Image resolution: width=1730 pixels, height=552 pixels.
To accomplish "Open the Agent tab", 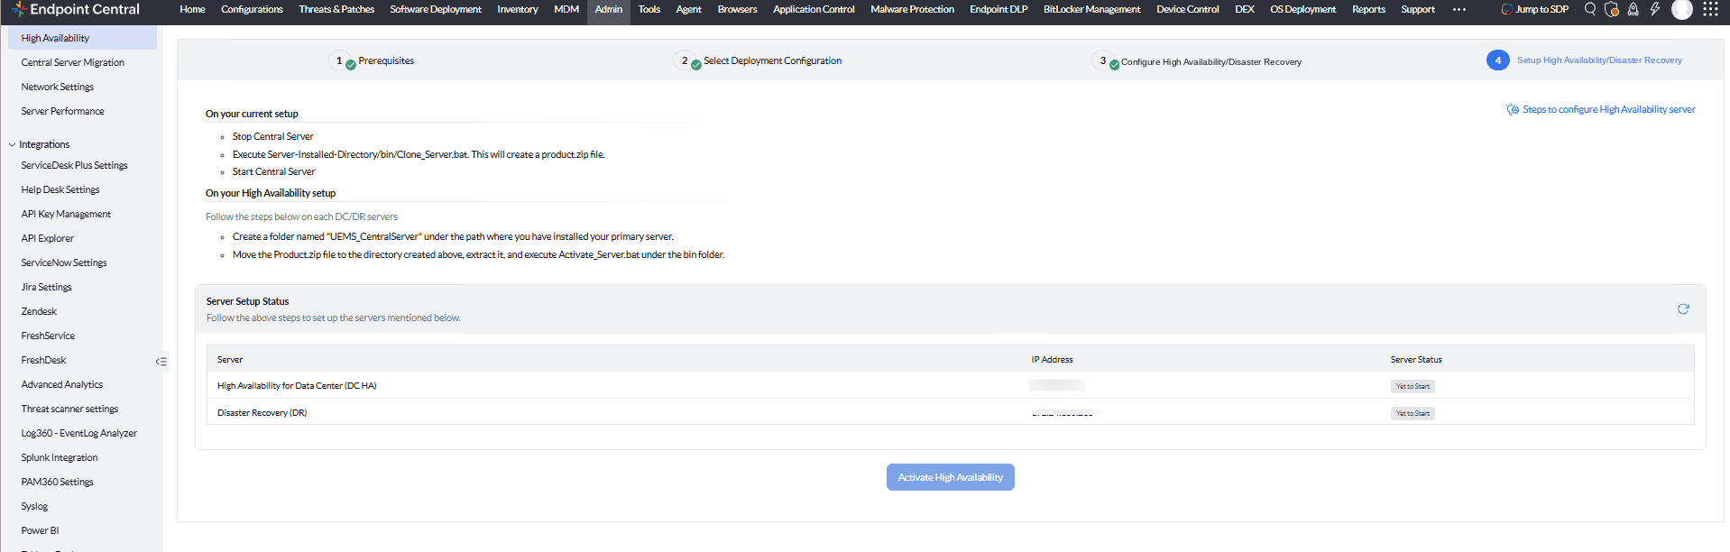I will tap(689, 9).
